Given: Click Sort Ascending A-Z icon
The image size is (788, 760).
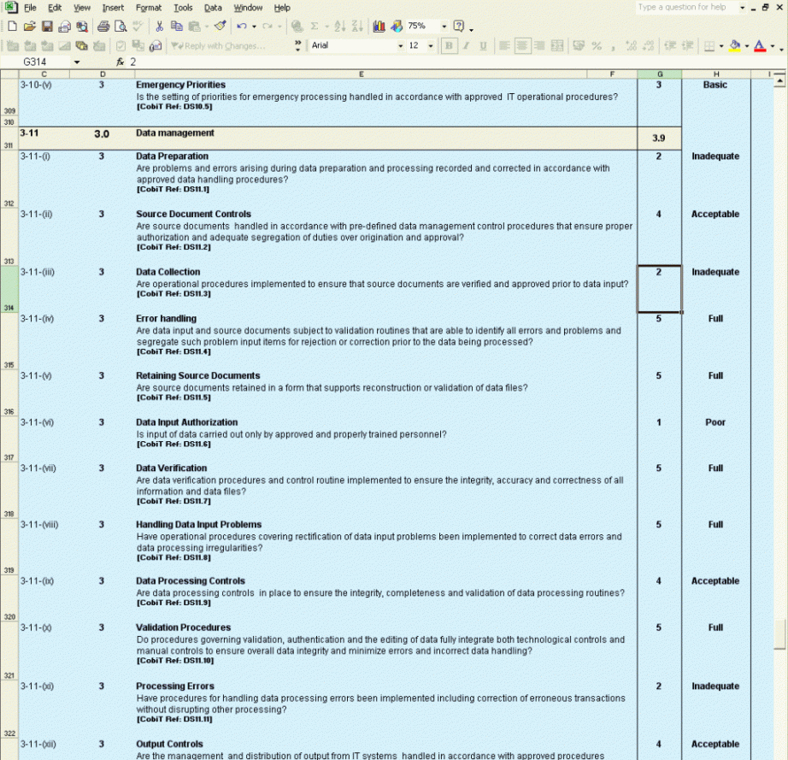Looking at the screenshot, I should tap(341, 27).
